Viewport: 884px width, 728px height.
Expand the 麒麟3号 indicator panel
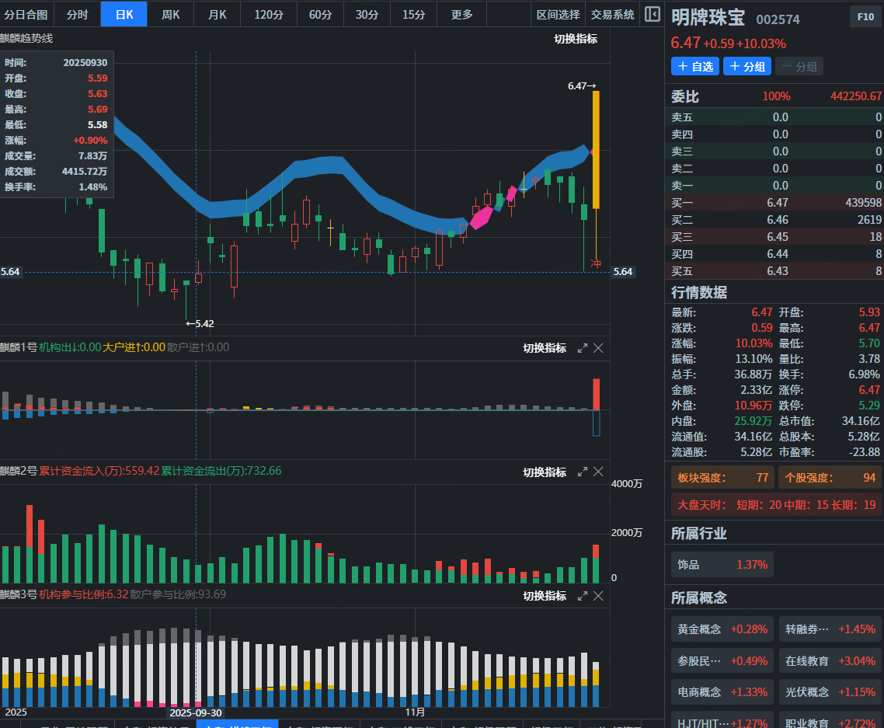[x=583, y=596]
